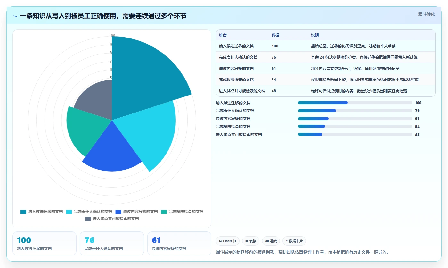Click the 维度 column header
448x268 pixels.
coord(223,35)
